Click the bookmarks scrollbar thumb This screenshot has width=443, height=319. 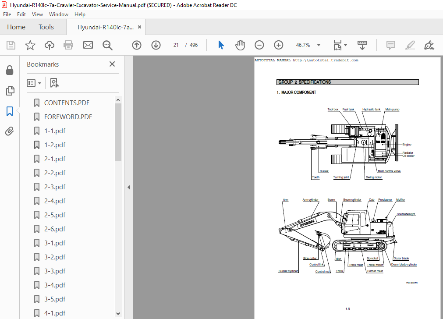pyautogui.click(x=118, y=132)
